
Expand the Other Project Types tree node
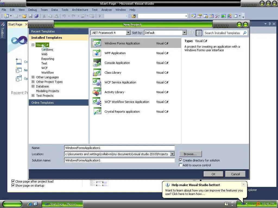coord(33,82)
